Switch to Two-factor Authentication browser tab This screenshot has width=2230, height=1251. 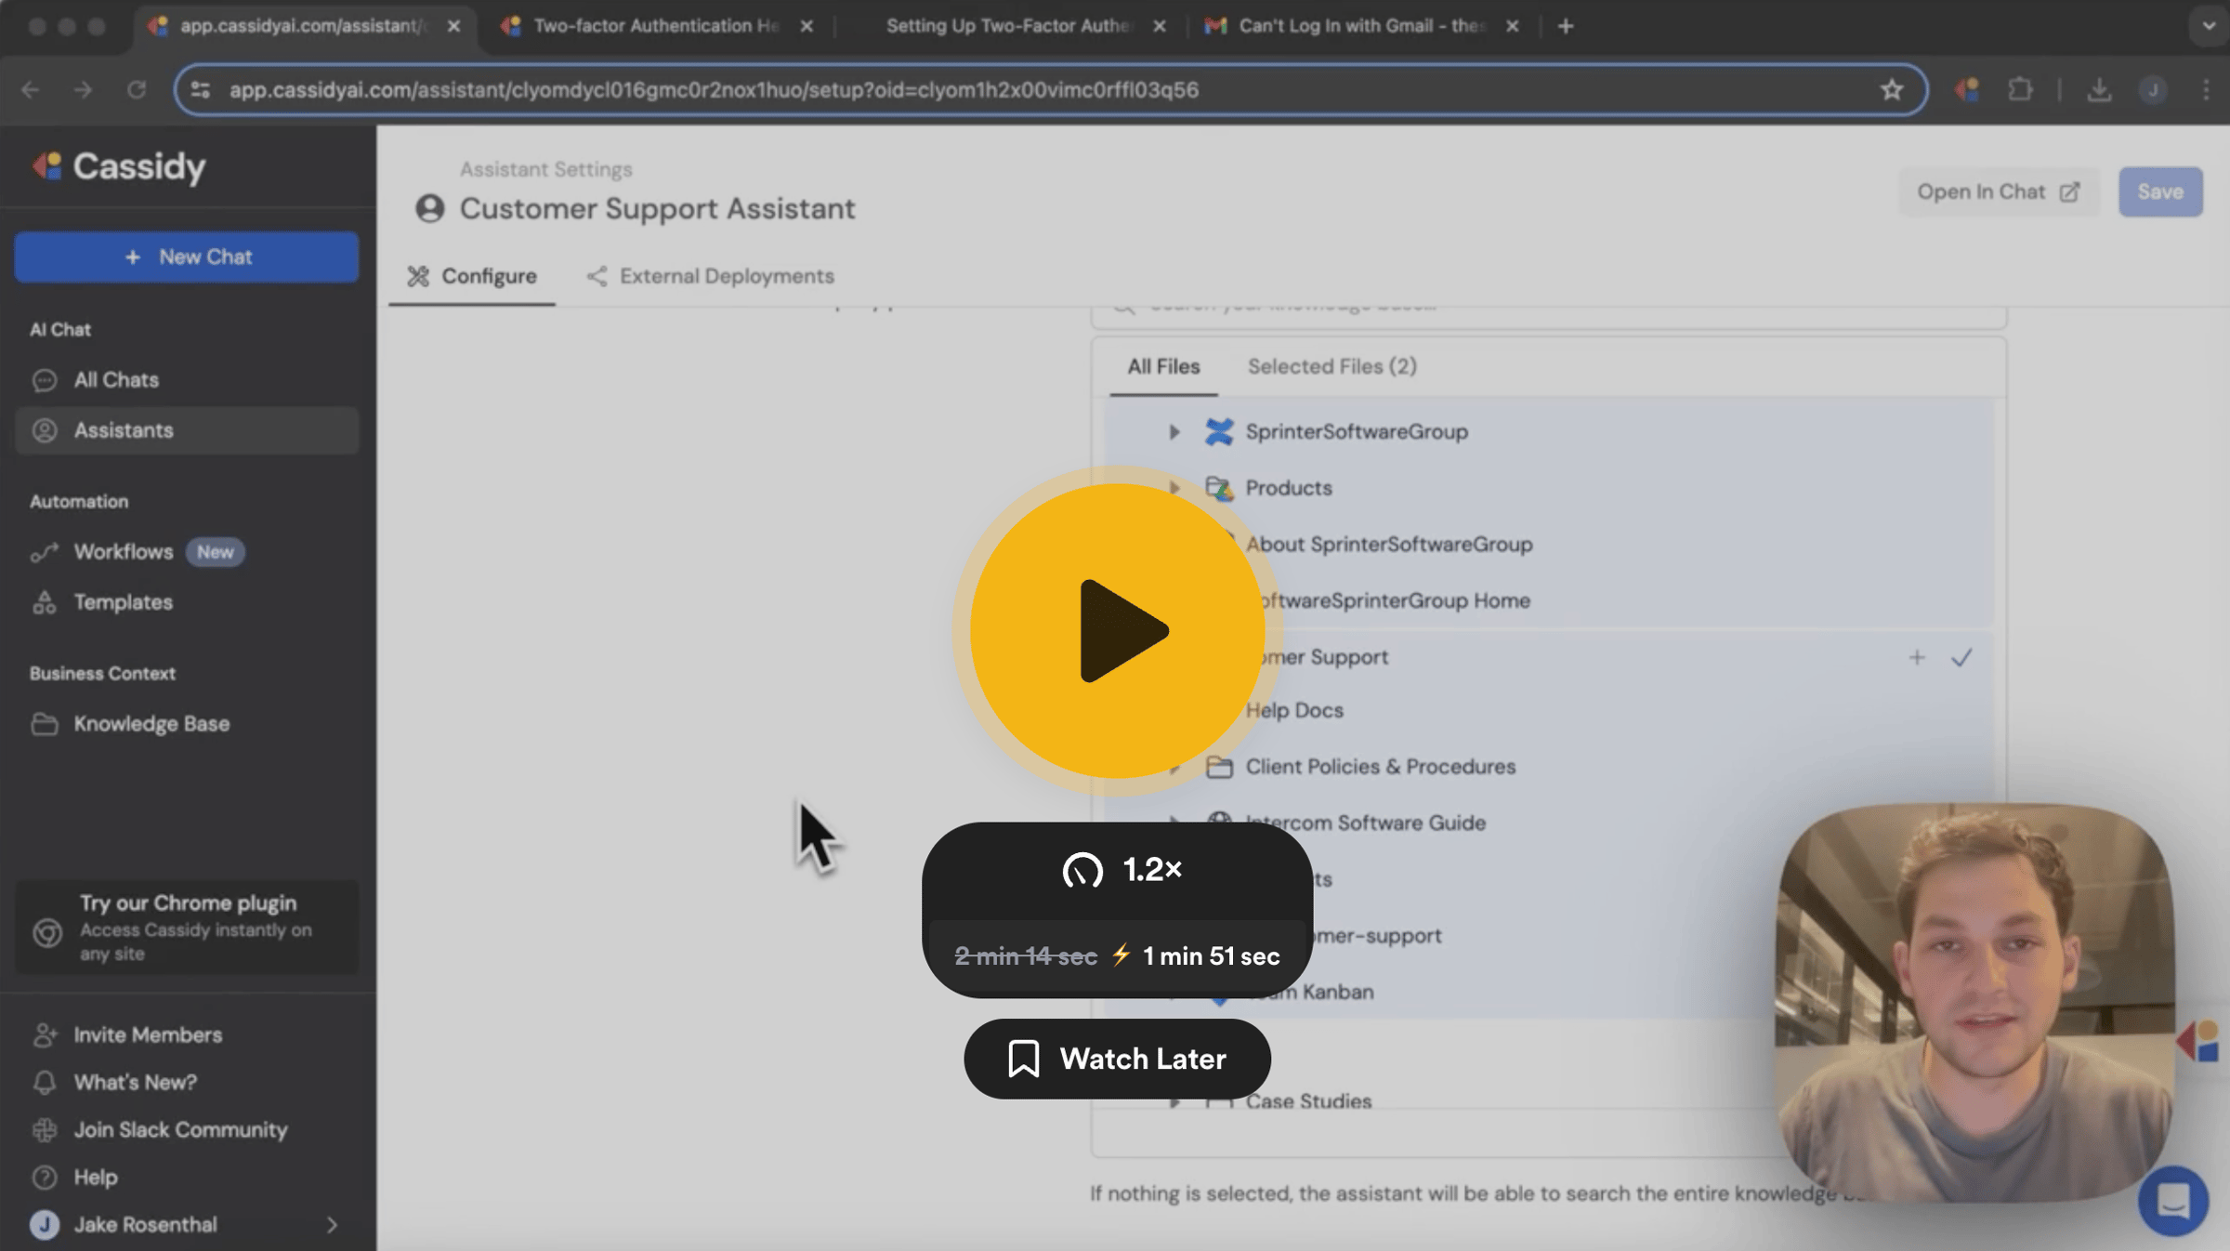pos(656,26)
